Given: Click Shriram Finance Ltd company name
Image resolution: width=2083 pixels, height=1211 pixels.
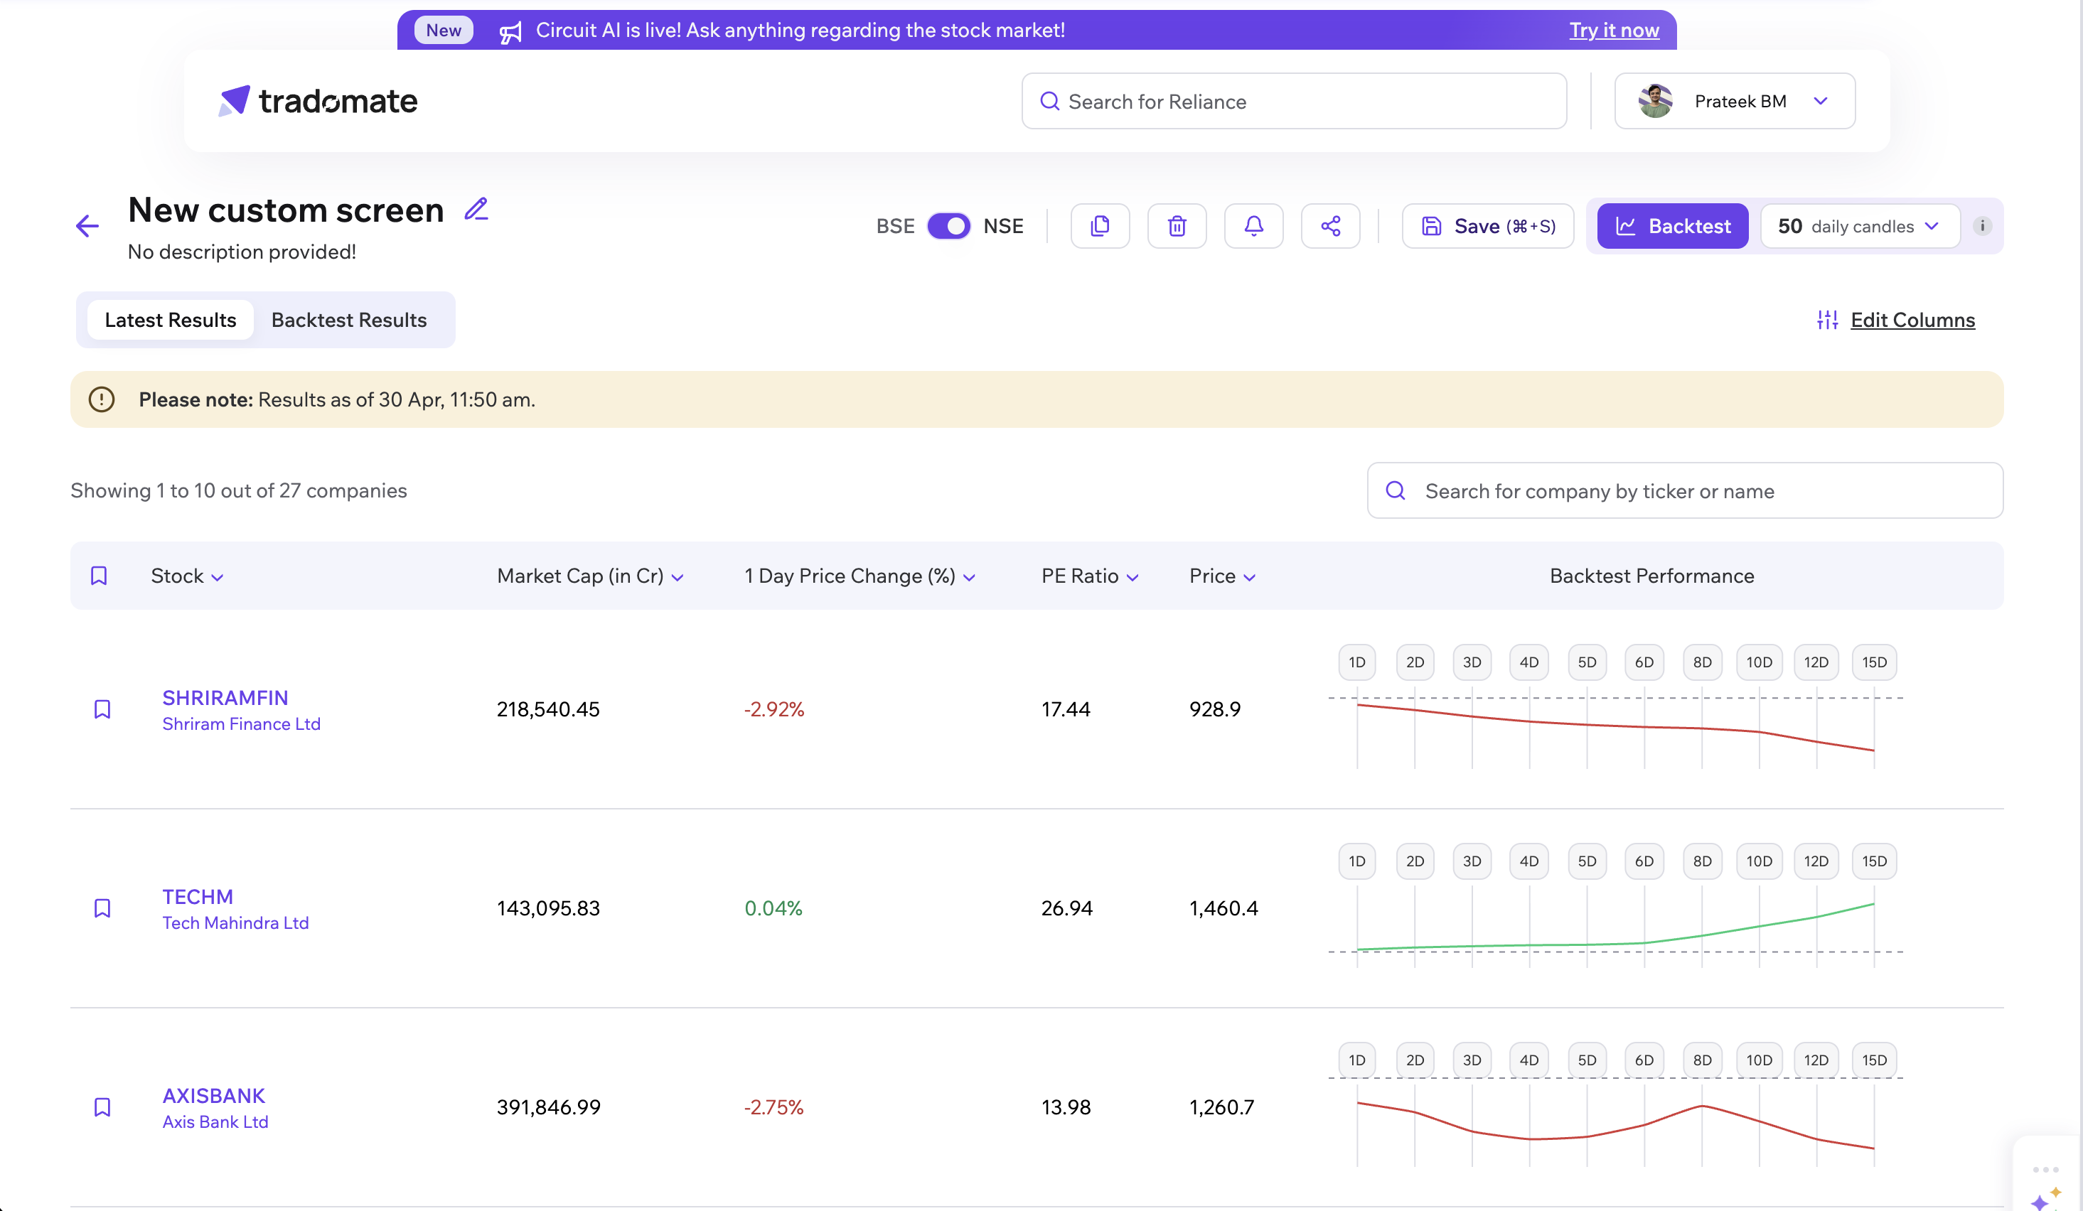Looking at the screenshot, I should pos(240,723).
